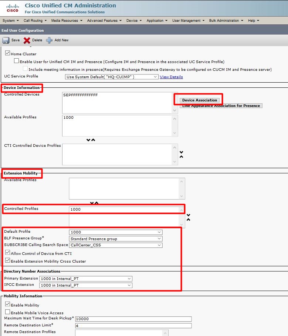The image size is (288, 336).
Task: Click the Delete text button
Action: point(37,40)
